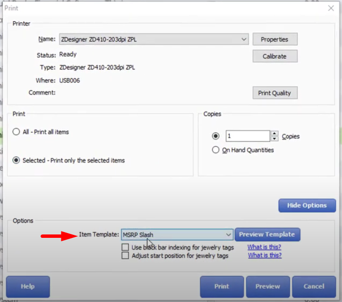Click the USB006 port text

point(70,81)
